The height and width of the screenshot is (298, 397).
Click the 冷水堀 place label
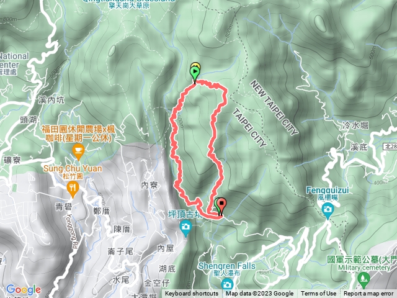click(x=355, y=125)
